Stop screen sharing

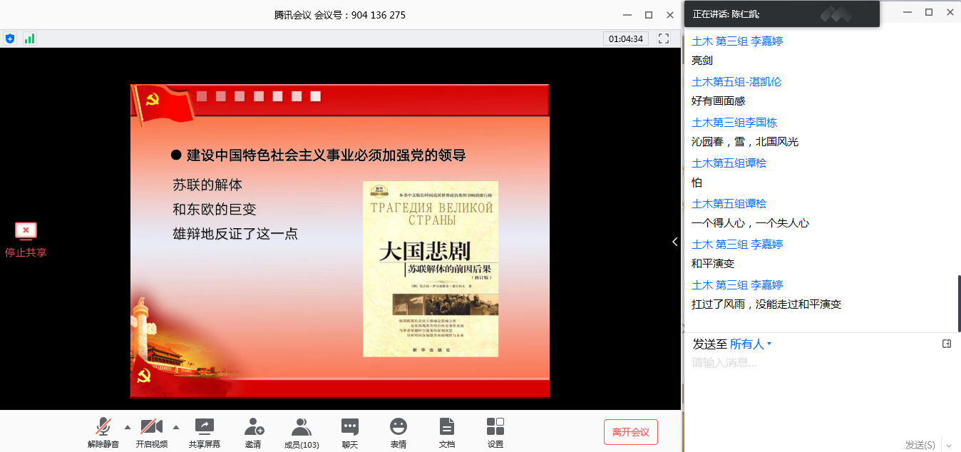click(x=26, y=239)
